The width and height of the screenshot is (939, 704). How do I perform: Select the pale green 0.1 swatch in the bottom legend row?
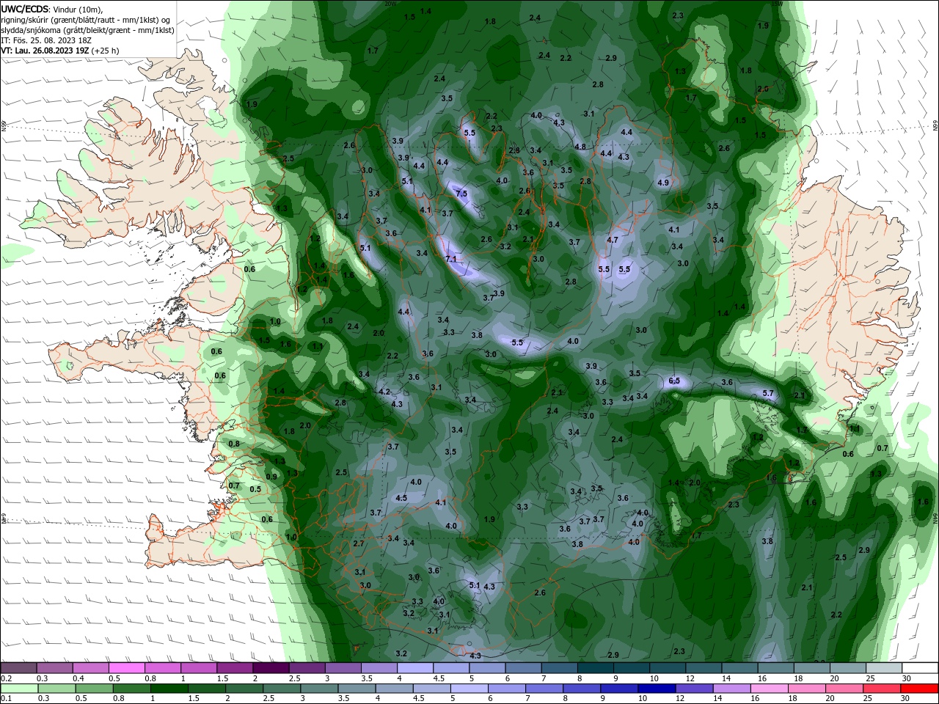pos(19,689)
